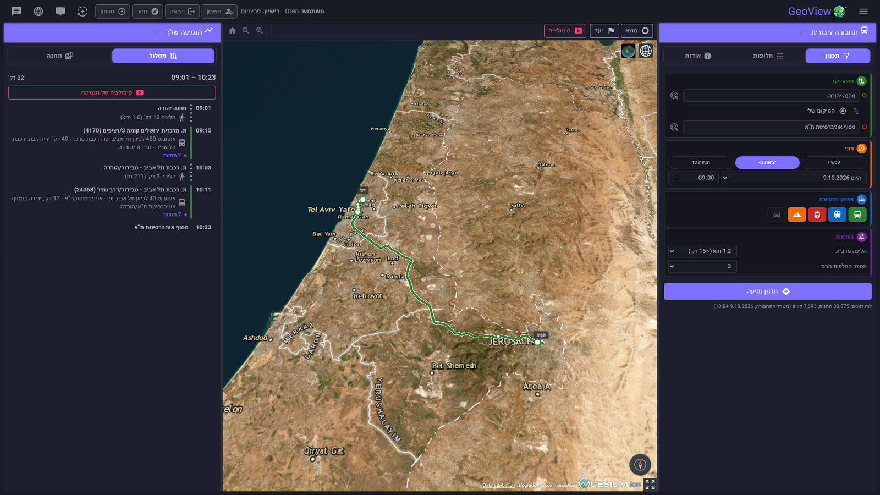Screen dimensions: 880x495
Task: Toggle orange cable car transport mode
Action: point(796,215)
